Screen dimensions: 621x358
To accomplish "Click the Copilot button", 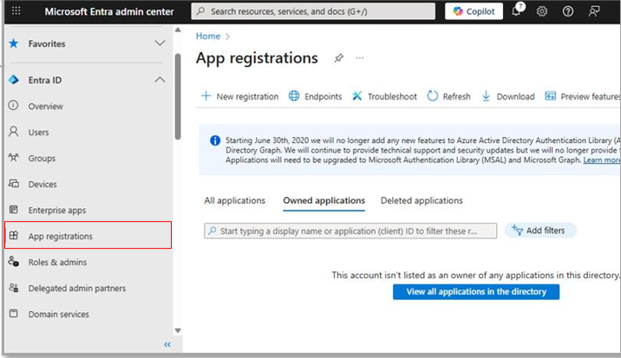I will point(473,11).
